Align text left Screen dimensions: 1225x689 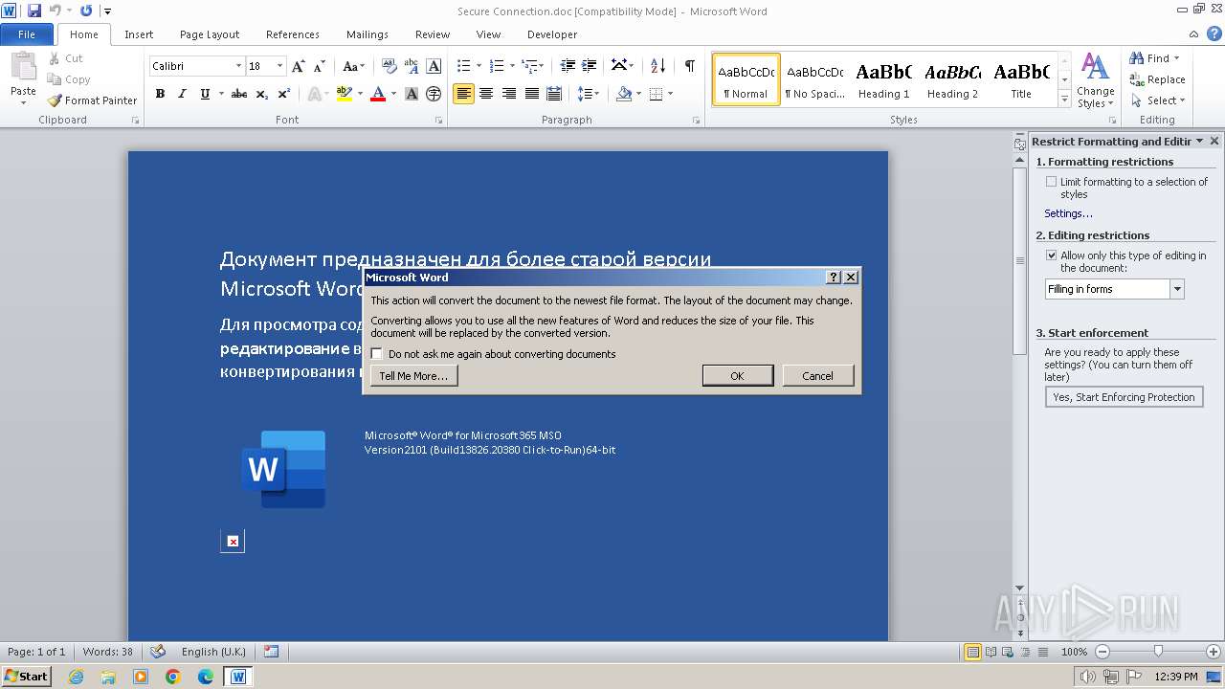[x=463, y=94]
